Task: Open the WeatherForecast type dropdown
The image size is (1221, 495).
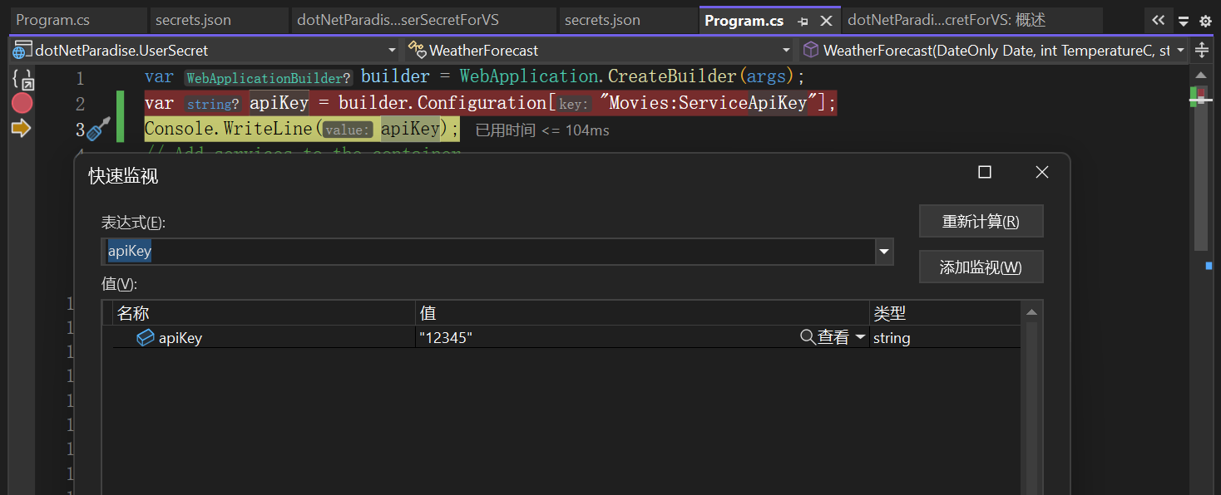Action: pyautogui.click(x=786, y=51)
